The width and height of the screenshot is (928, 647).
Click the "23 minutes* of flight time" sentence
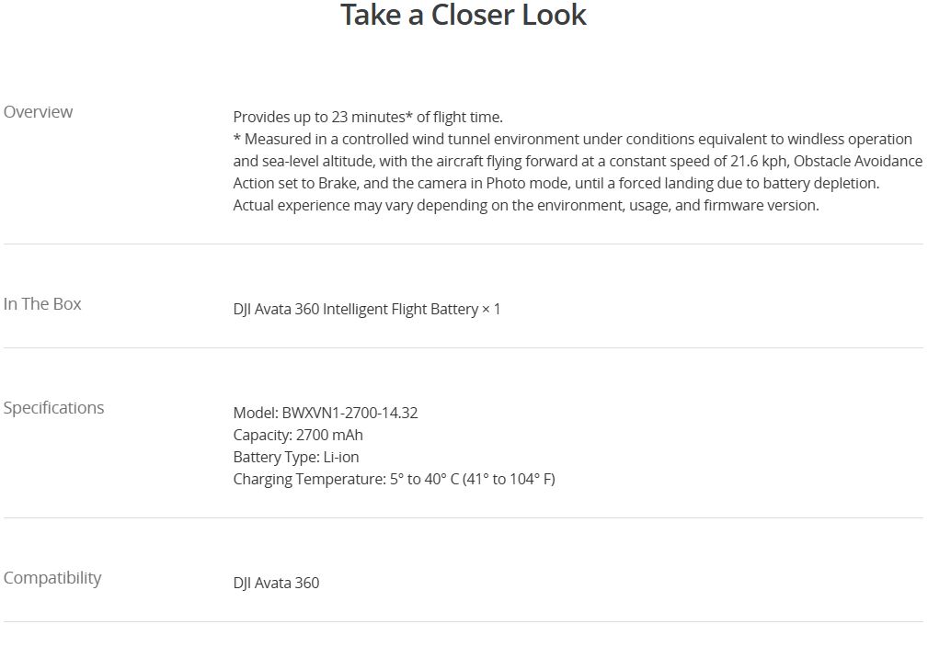368,117
